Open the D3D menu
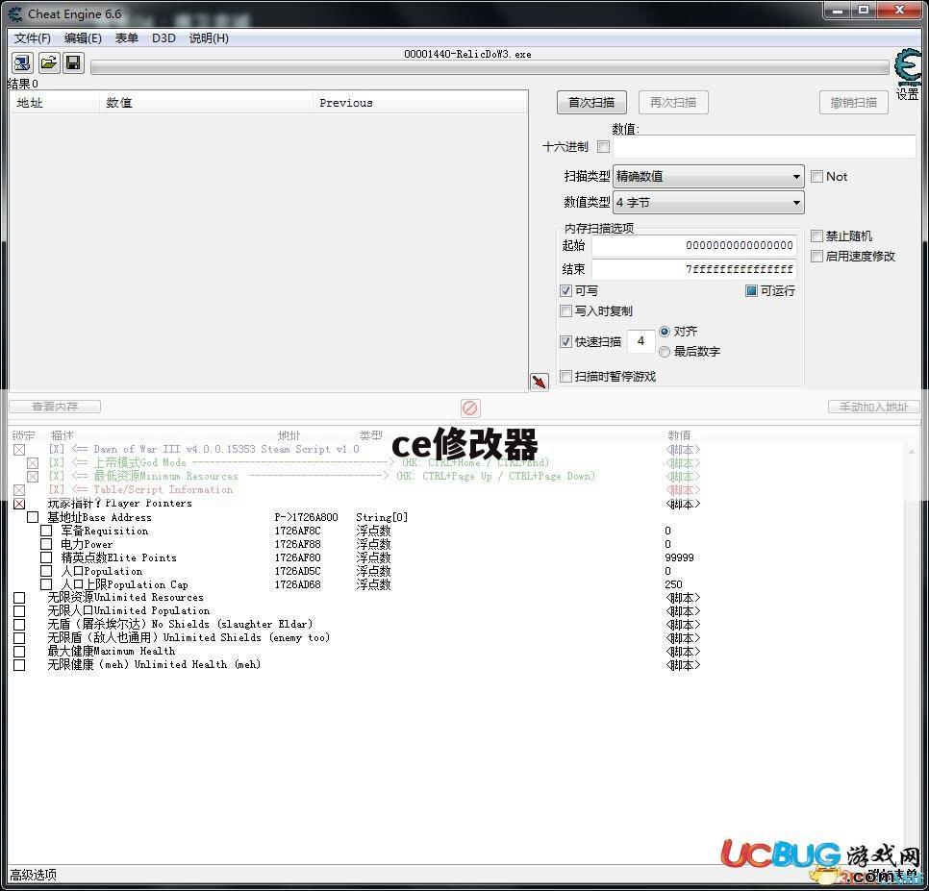Viewport: 929px width, 891px height. point(163,37)
